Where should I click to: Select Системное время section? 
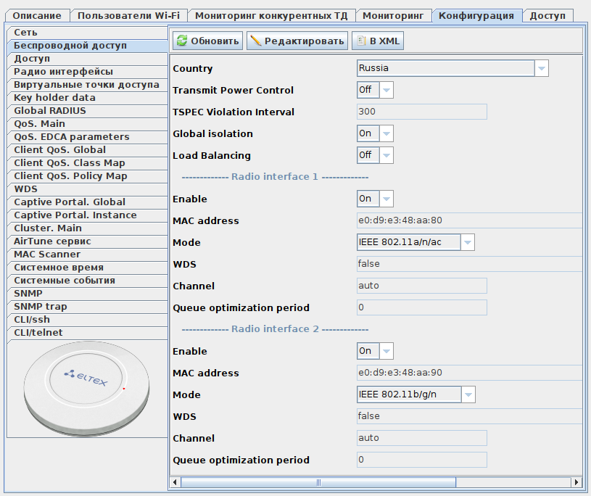click(x=88, y=268)
